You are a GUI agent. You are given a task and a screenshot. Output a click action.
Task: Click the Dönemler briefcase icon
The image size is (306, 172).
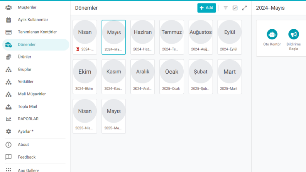click(8, 45)
